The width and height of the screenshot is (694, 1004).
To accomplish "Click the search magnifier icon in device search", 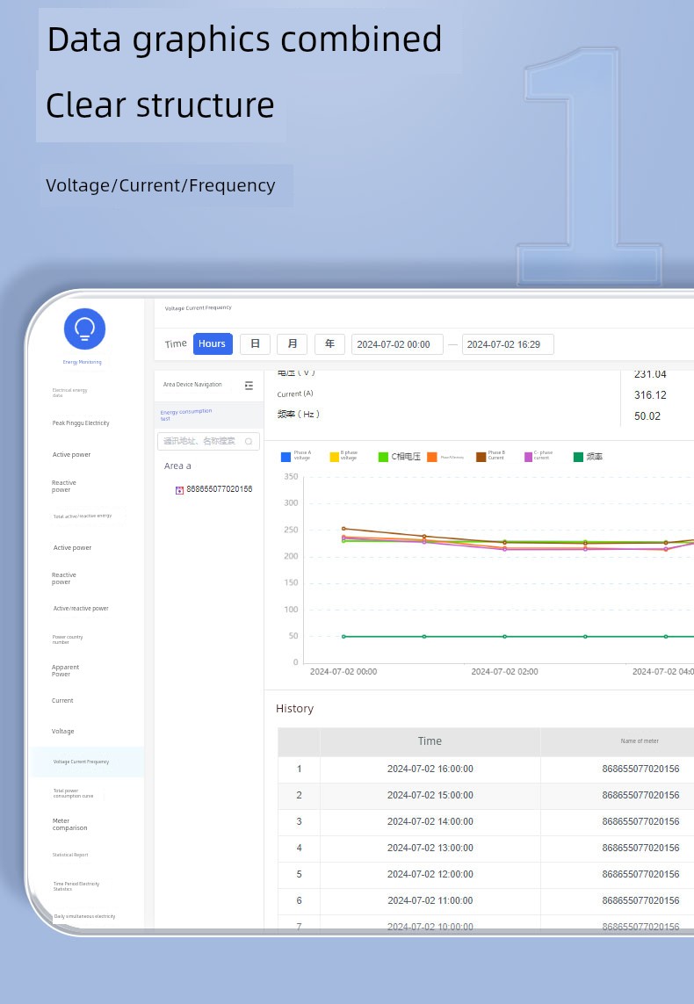I will pos(249,441).
